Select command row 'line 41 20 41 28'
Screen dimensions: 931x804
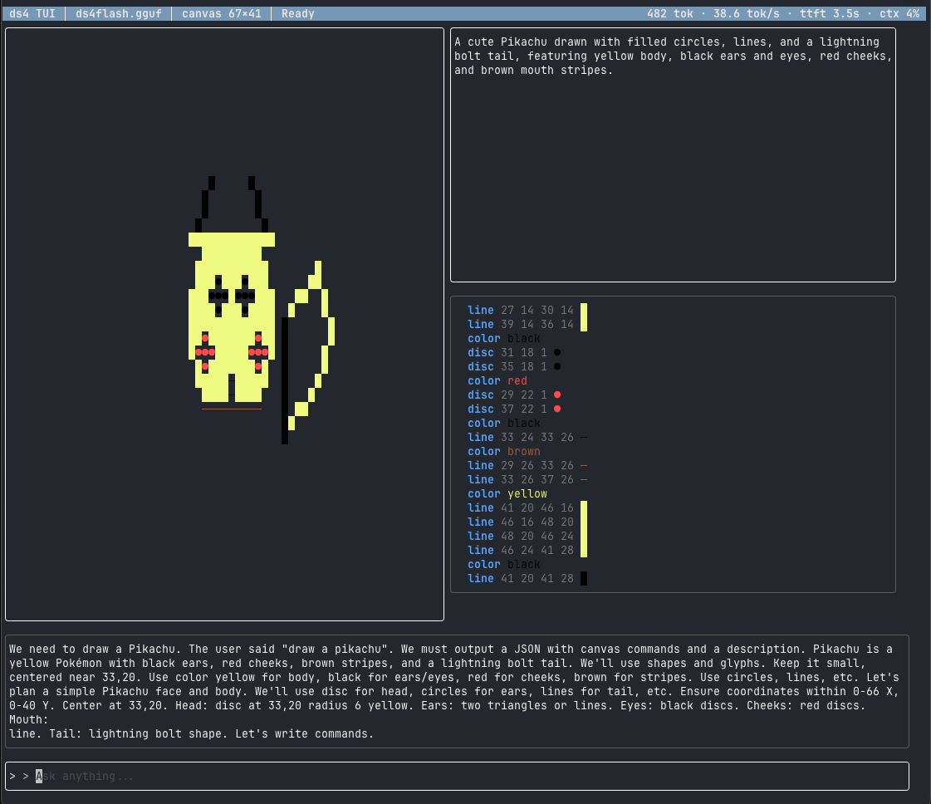point(527,578)
